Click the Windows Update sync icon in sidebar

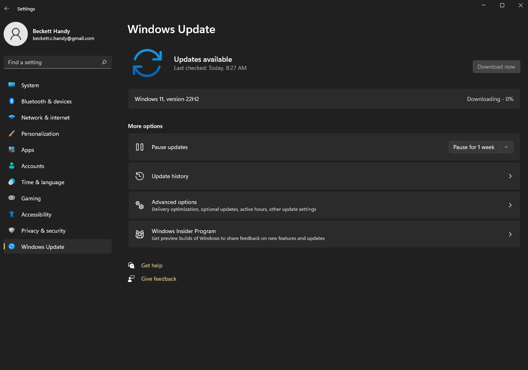tap(12, 247)
